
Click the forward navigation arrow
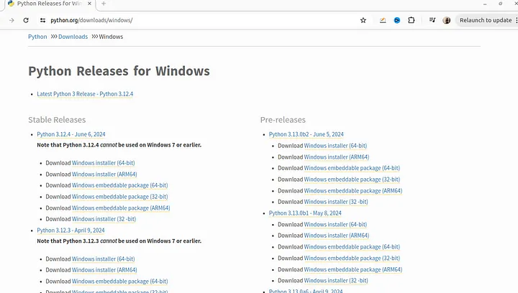click(12, 20)
